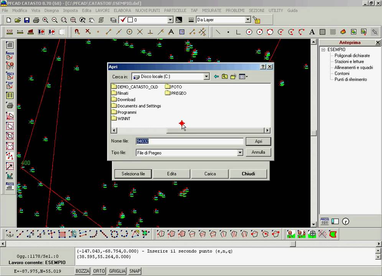Click the Chiudi button
The height and width of the screenshot is (276, 382).
pyautogui.click(x=248, y=174)
